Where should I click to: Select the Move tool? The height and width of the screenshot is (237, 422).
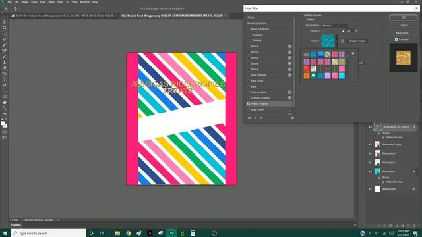[x=5, y=22]
